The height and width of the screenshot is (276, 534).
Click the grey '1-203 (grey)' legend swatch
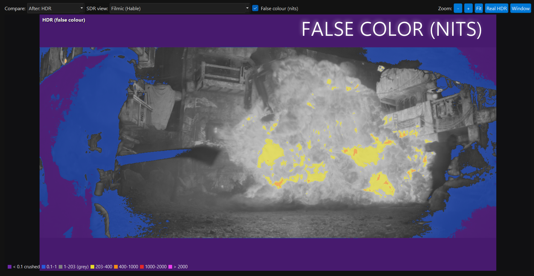pos(61,267)
